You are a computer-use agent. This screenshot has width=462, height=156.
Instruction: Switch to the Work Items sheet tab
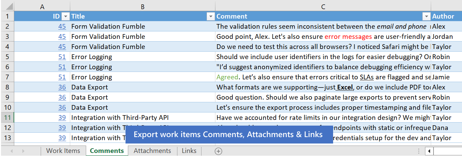(63, 151)
